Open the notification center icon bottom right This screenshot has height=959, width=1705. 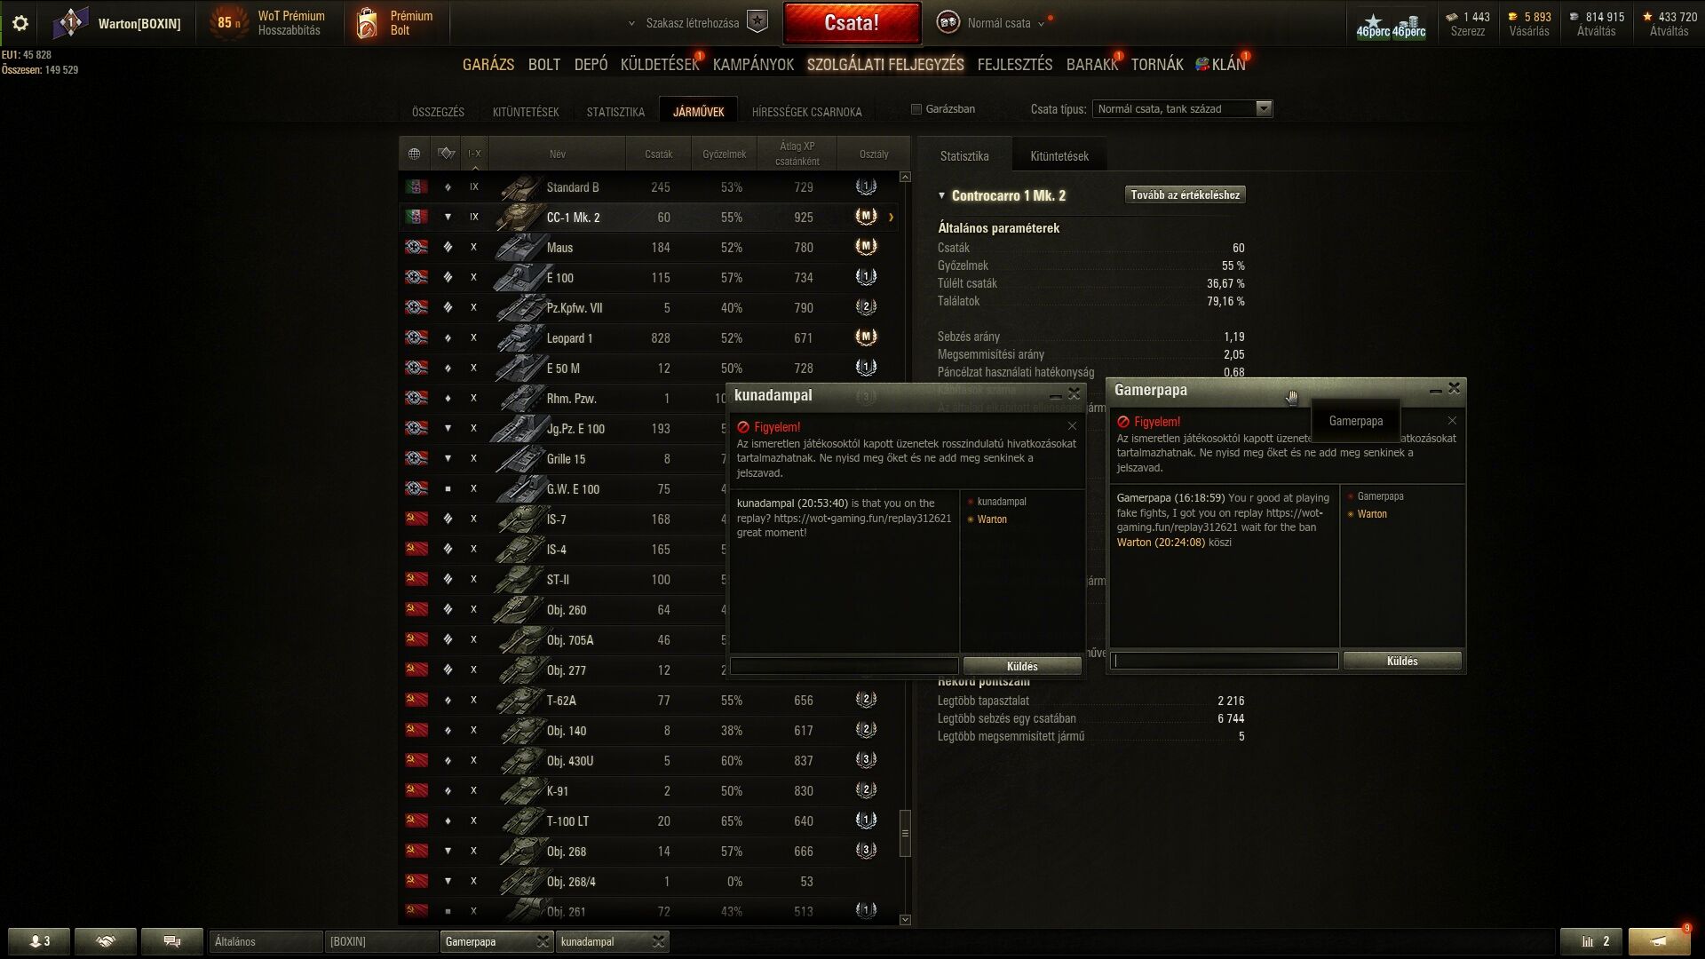1660,941
